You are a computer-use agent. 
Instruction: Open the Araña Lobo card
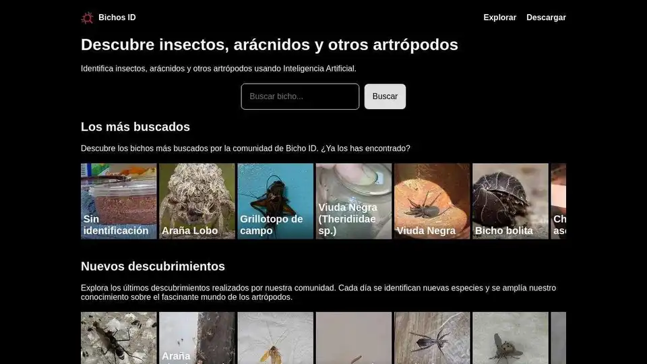197,201
